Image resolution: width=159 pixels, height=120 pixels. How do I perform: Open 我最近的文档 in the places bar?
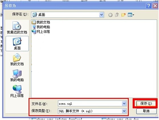tap(17, 28)
